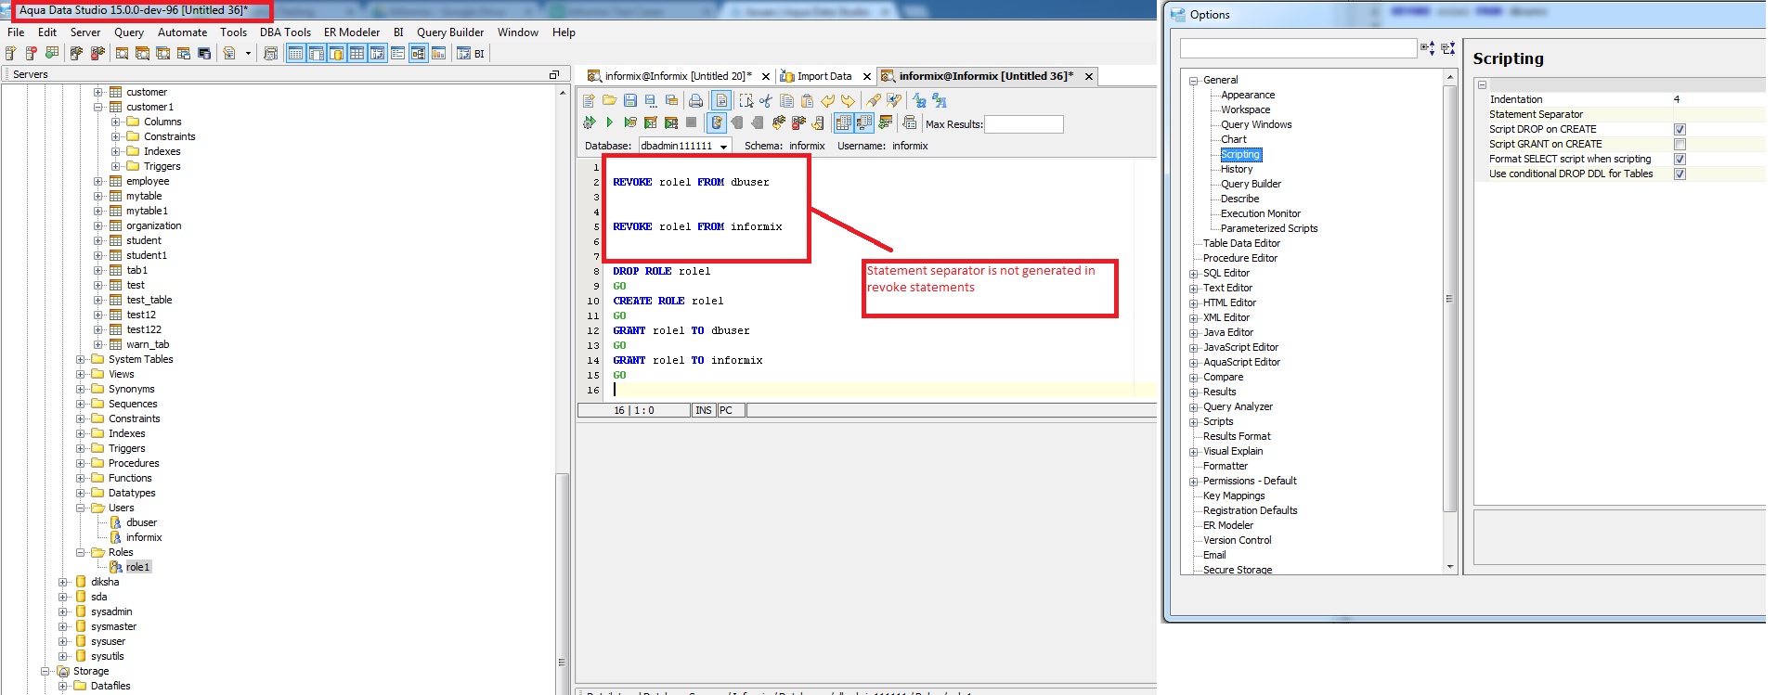This screenshot has height=695, width=1777.
Task: Switch to informix@Informix [Untitled 20] tab
Action: click(x=678, y=76)
